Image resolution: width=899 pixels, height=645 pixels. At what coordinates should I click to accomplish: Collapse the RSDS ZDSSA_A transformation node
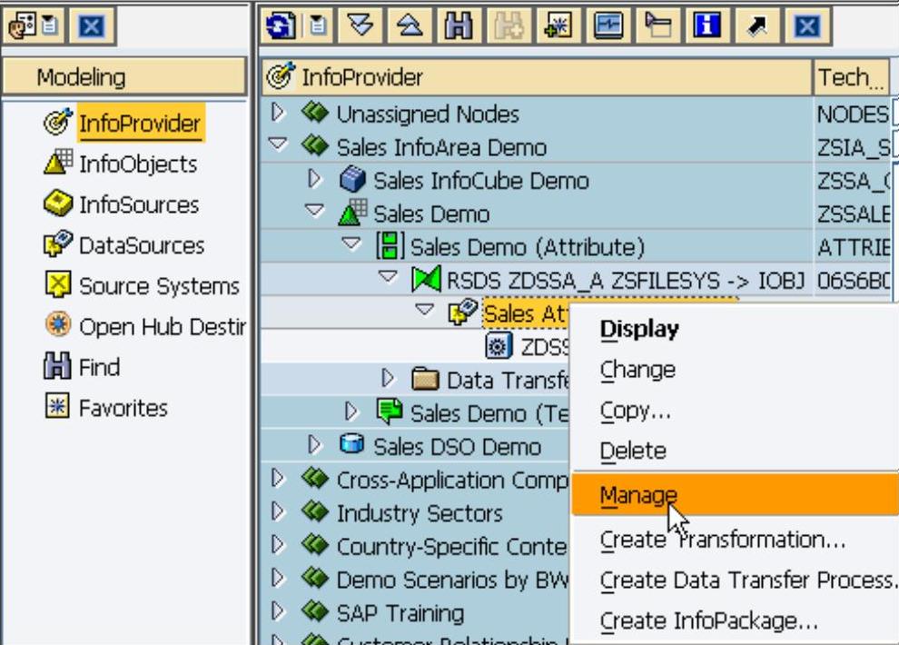point(388,277)
